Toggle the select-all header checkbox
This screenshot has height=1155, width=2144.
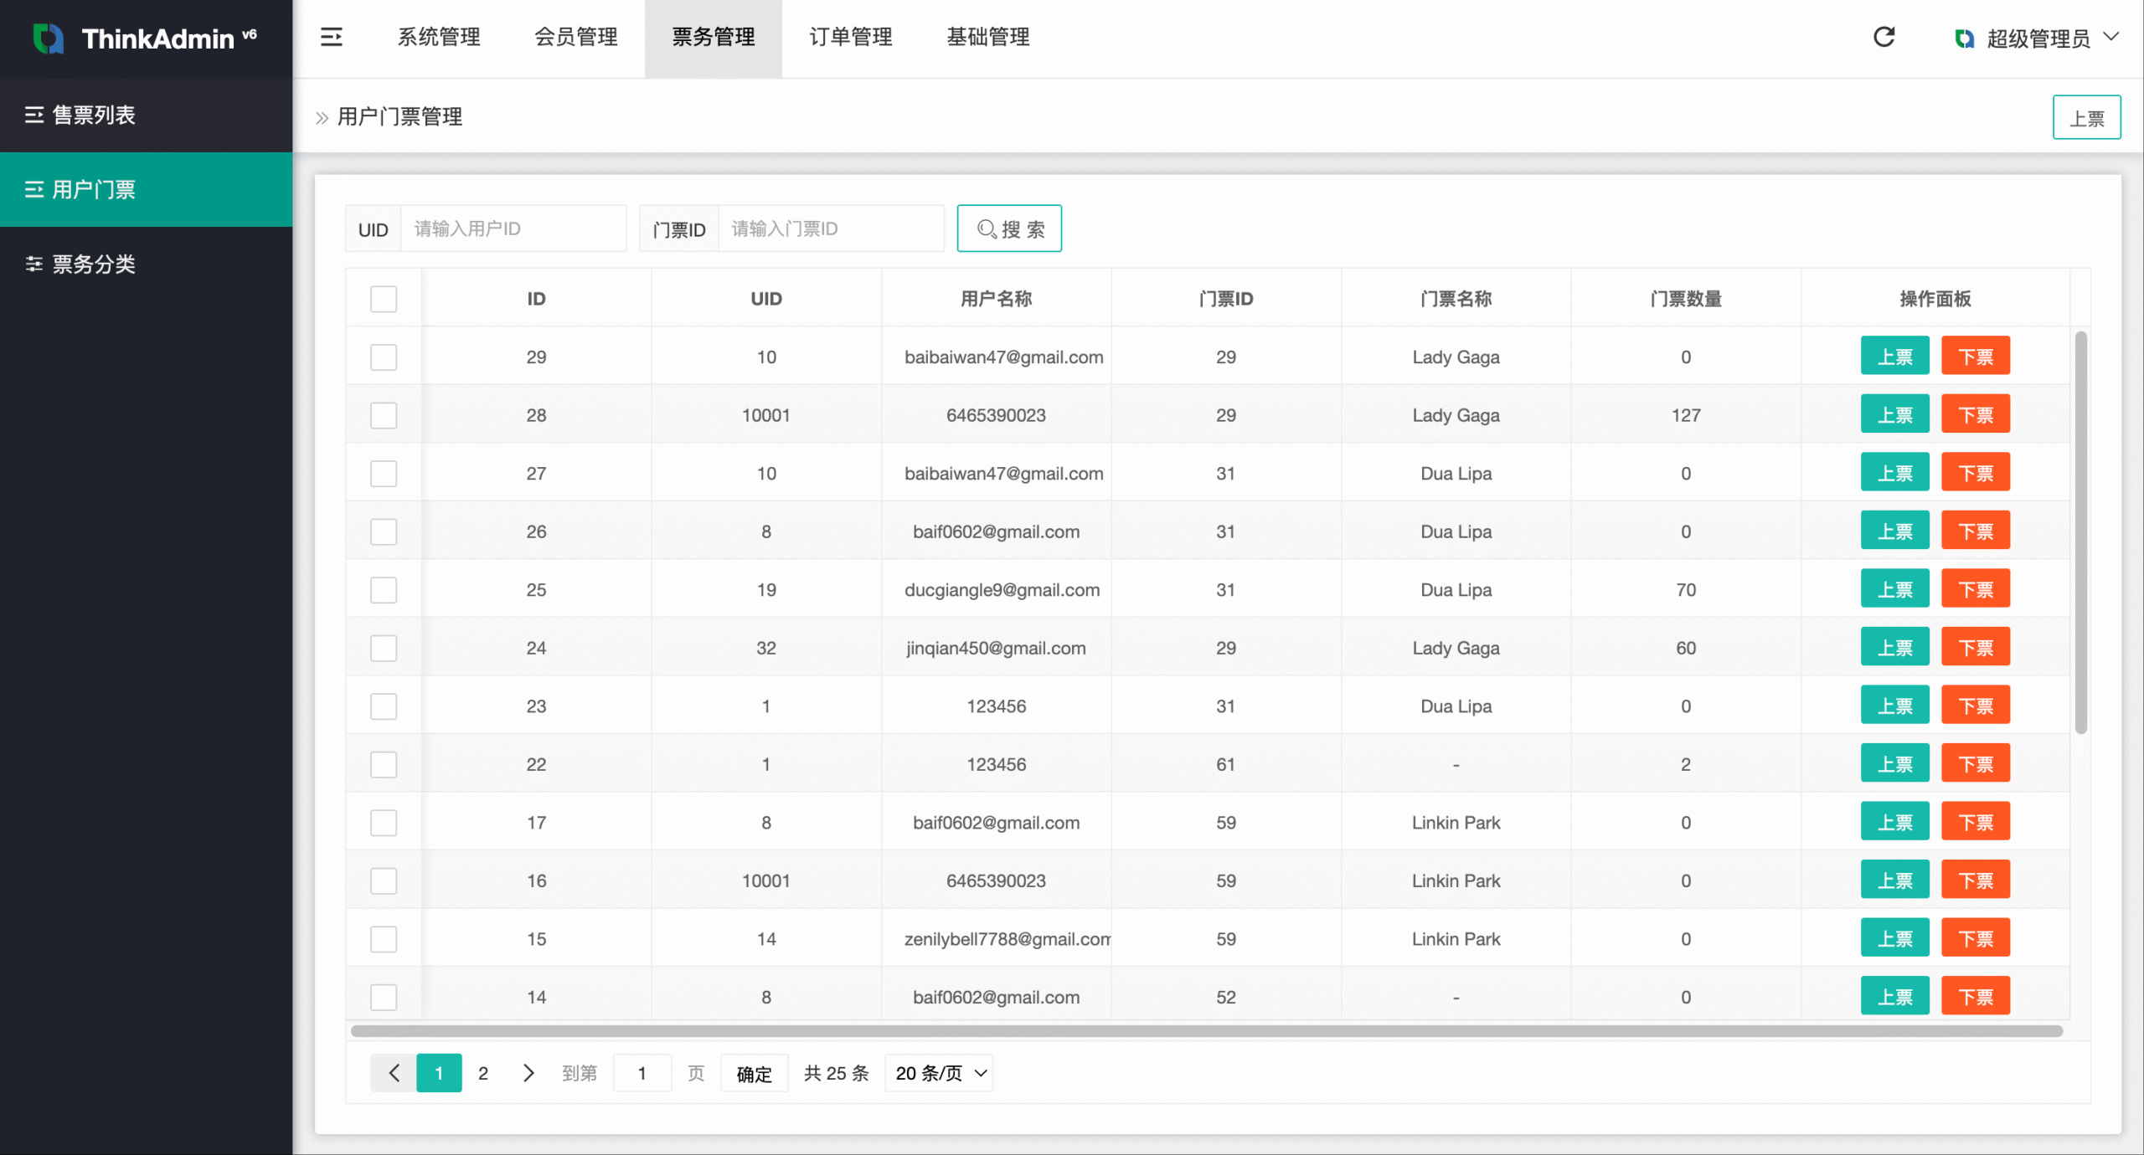coord(384,299)
